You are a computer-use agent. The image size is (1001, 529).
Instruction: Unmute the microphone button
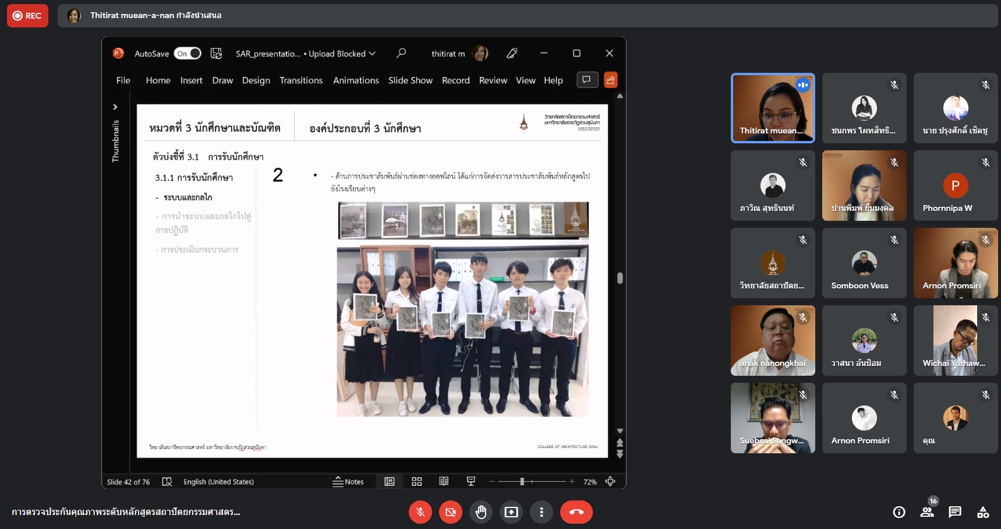point(420,512)
